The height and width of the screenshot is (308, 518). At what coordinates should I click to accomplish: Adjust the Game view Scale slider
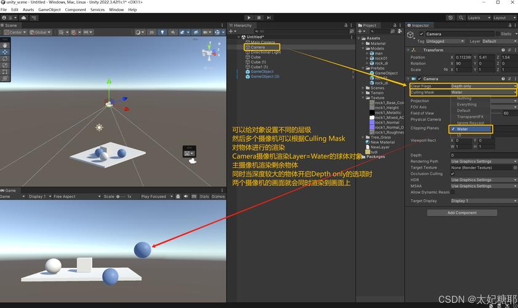point(121,197)
